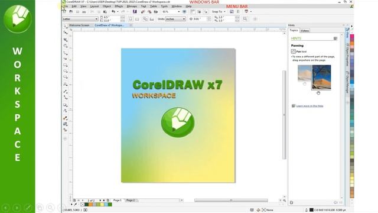Open Object Properties docker side tab

(x=347, y=54)
